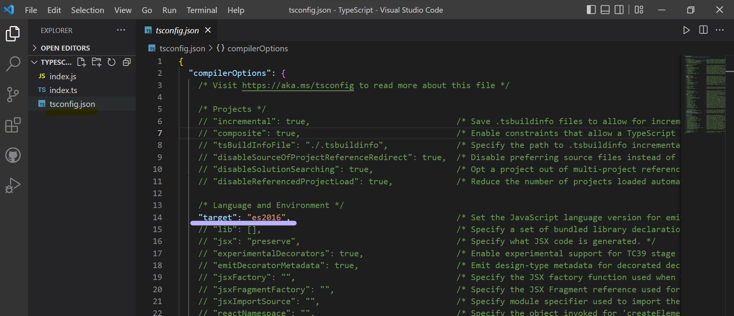Collapse all folders in explorer

coord(127,62)
